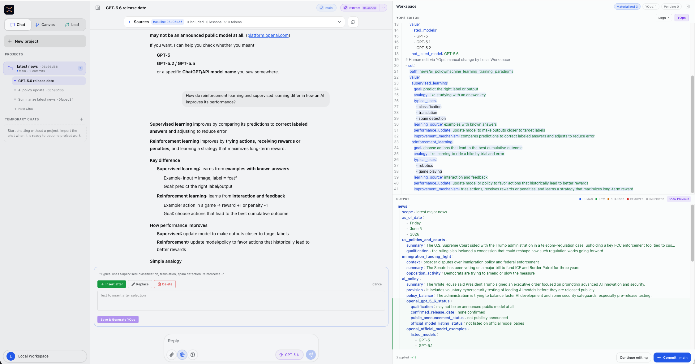Click the Insert after button

(112, 284)
